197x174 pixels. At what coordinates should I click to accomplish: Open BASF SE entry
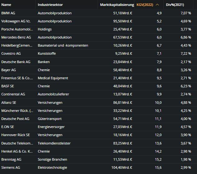click(x=8, y=86)
